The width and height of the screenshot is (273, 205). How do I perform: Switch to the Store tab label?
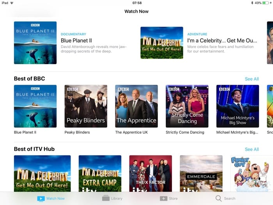pos(173,198)
